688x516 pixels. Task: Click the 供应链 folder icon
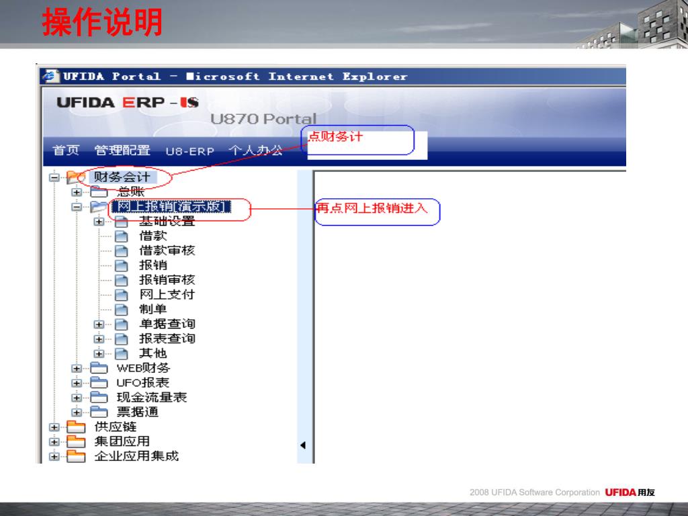[x=76, y=427]
